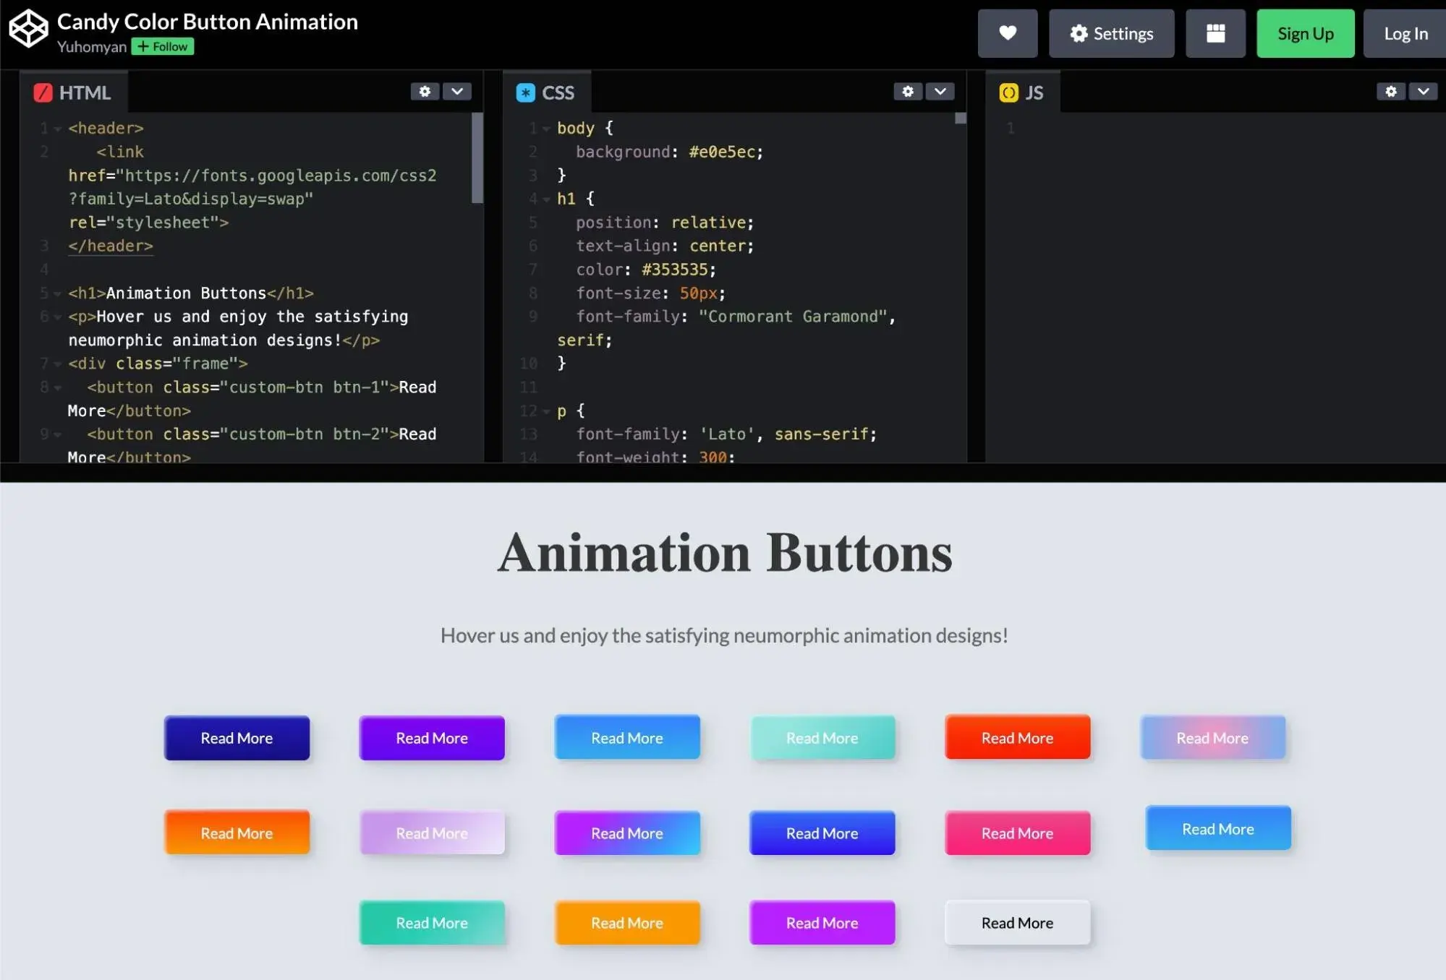The image size is (1446, 980).
Task: Click the Log In button
Action: pos(1405,33)
